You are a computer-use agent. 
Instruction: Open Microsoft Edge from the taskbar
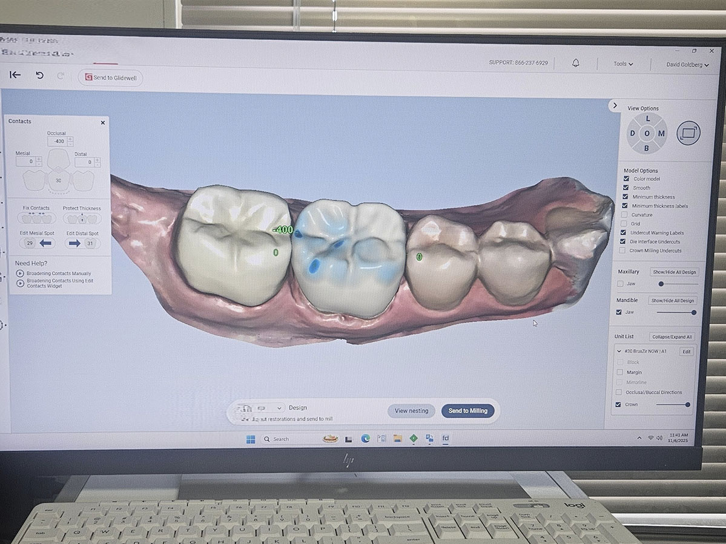[x=365, y=439]
